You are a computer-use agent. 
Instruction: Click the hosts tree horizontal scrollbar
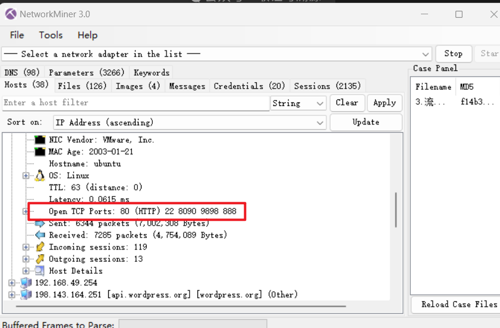coord(181,306)
